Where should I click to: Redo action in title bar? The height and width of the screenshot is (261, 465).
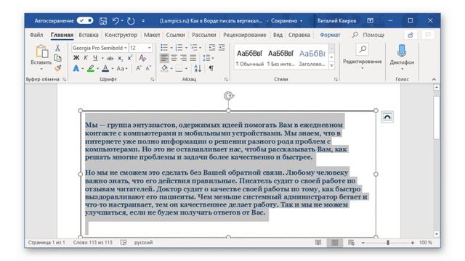[131, 21]
